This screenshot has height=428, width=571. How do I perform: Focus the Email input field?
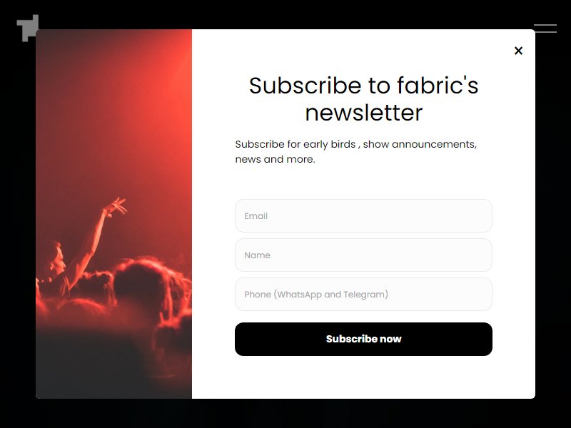click(x=363, y=216)
